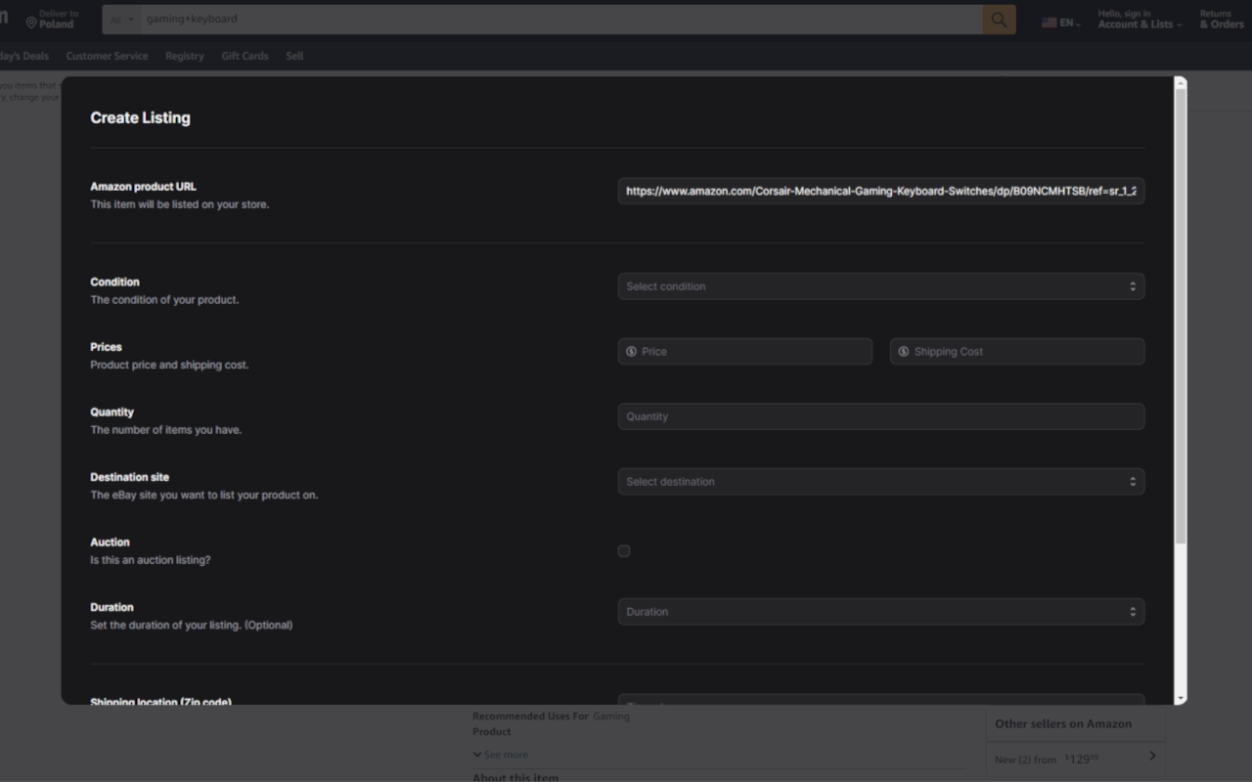The image size is (1252, 782).
Task: Click the "Destination site" label
Action: point(130,477)
